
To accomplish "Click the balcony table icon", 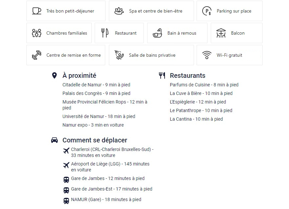I will click(x=221, y=33).
